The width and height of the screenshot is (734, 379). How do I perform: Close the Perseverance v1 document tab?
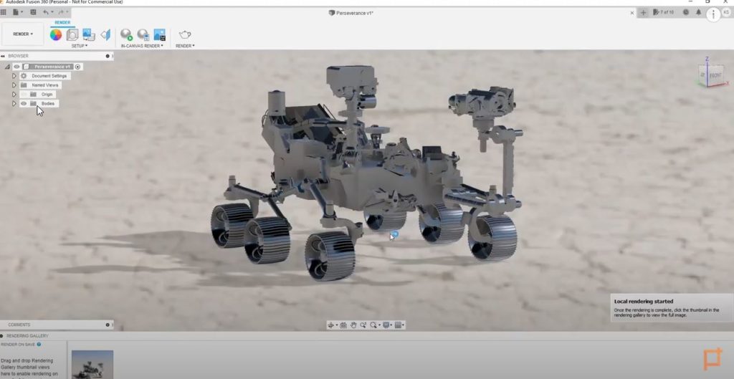coord(632,13)
